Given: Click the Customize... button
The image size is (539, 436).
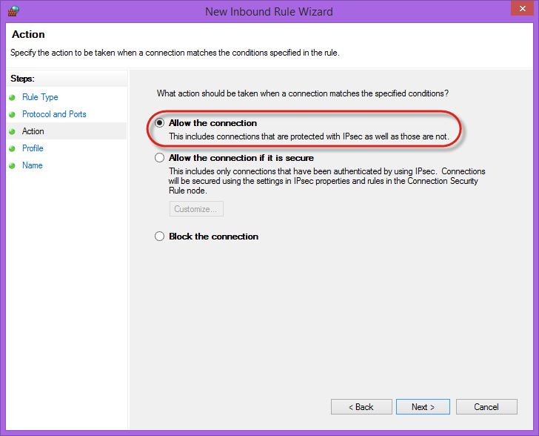Looking at the screenshot, I should click(x=196, y=209).
